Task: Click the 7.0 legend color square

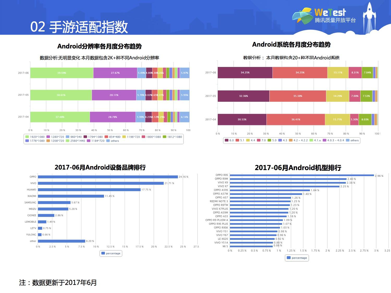Action: pos(259,140)
